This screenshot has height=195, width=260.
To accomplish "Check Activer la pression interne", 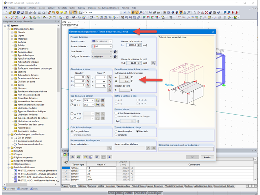I will point(116,113).
